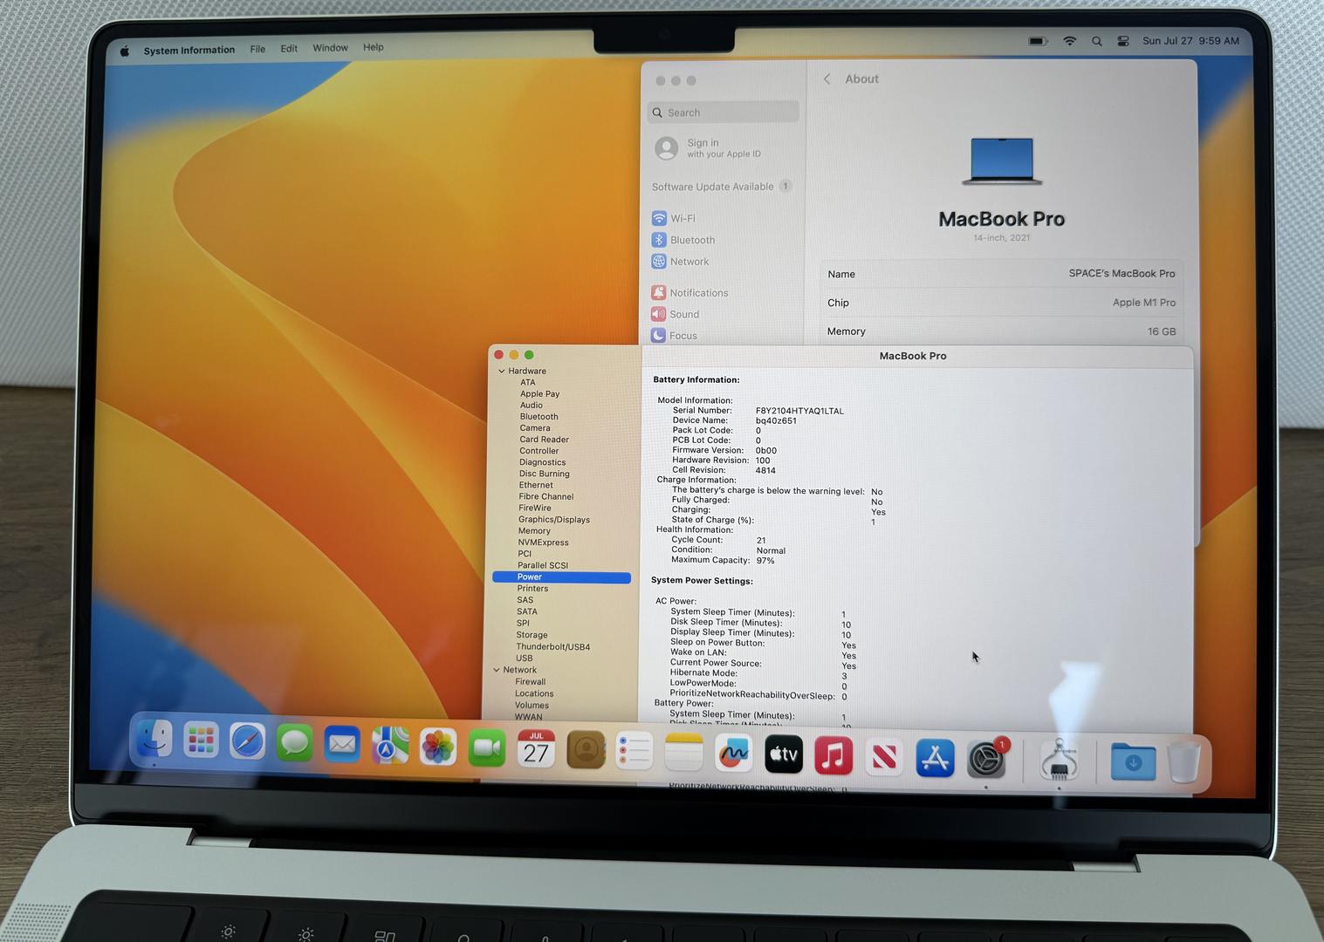Click serial number F8Y2104HTYAQ1LTAL

click(799, 411)
